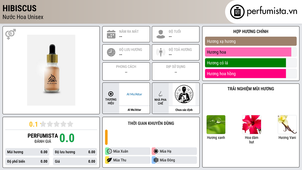This screenshot has width=302, height=170.
Task: Click the person icon for Độ tuổi
Action: click(161, 34)
